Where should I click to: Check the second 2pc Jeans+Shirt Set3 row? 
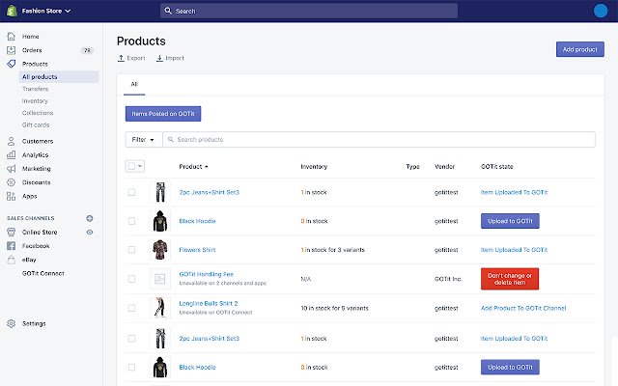[131, 339]
